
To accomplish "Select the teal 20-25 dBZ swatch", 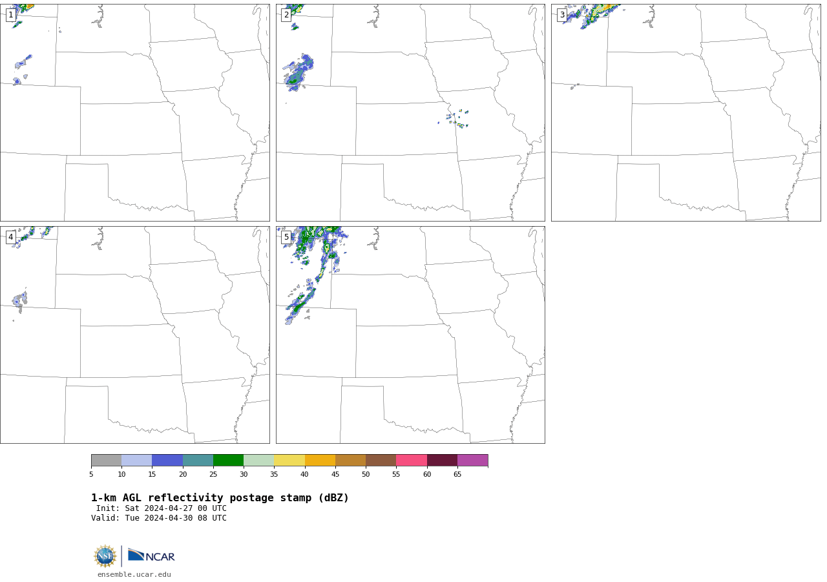I will (198, 461).
